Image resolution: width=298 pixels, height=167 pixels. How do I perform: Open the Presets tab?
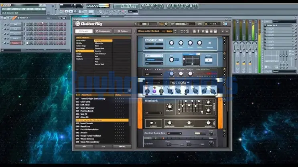84,31
